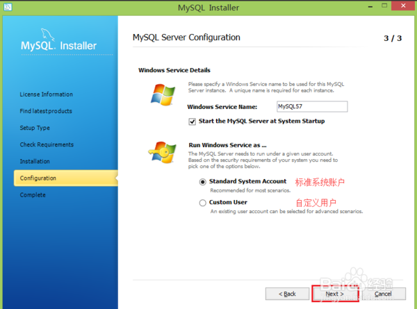Go to the Complete step

coord(33,194)
